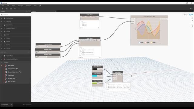Click the Undo toolbar icon
194x109 pixels.
[x=15, y=8]
